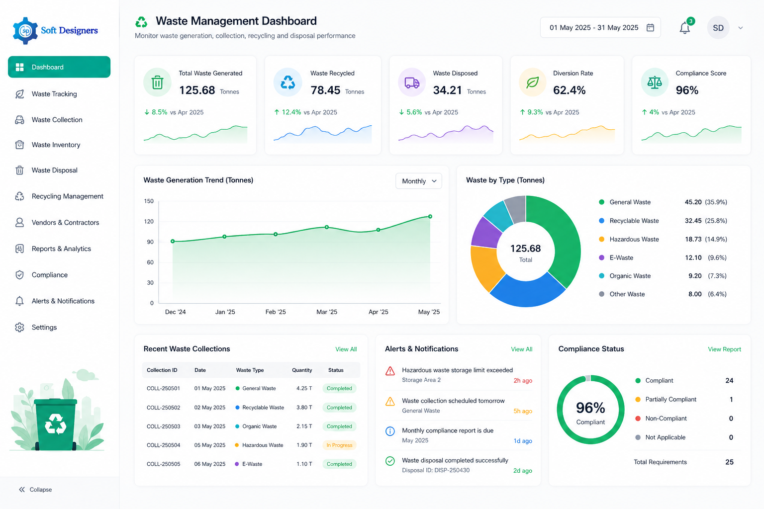
Task: Click Monthly compliance report is due alert
Action: (459, 435)
